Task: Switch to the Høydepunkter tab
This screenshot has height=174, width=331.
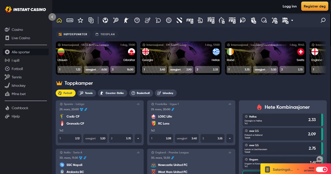Action: (x=73, y=34)
